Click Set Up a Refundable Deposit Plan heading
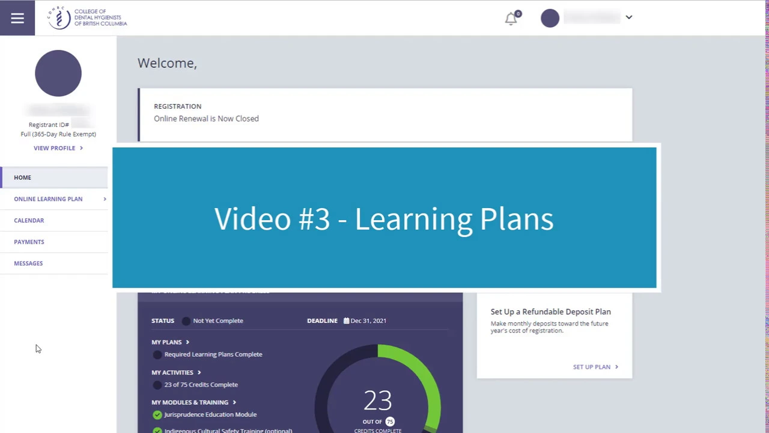This screenshot has width=769, height=433. click(551, 312)
